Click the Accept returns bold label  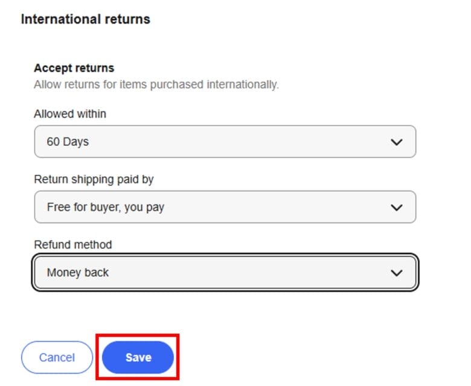click(x=74, y=68)
